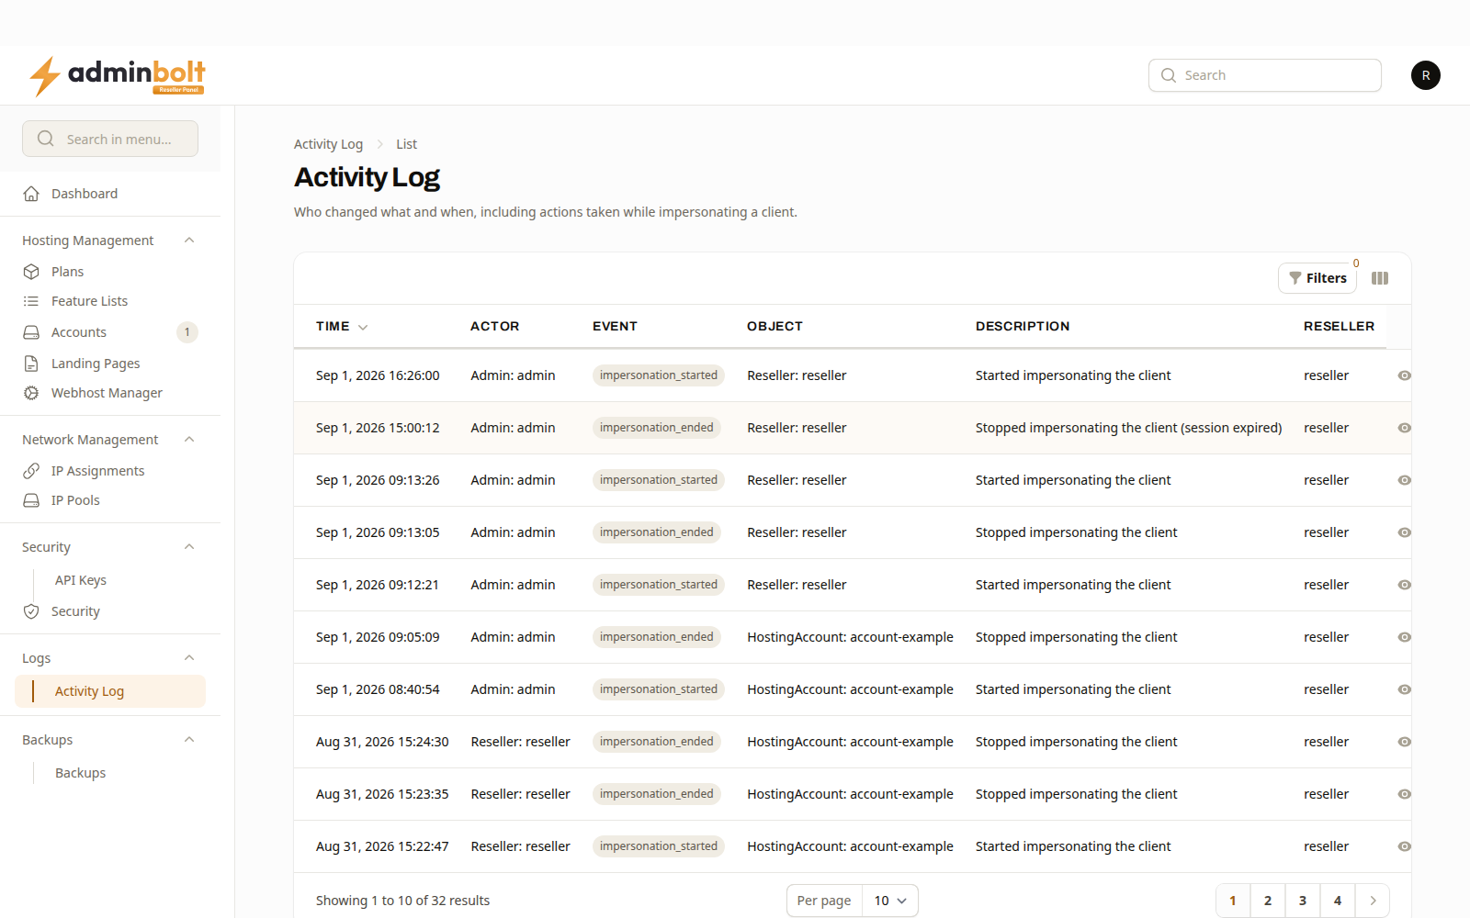Click the IP Pools drive icon
This screenshot has width=1470, height=918.
[31, 500]
